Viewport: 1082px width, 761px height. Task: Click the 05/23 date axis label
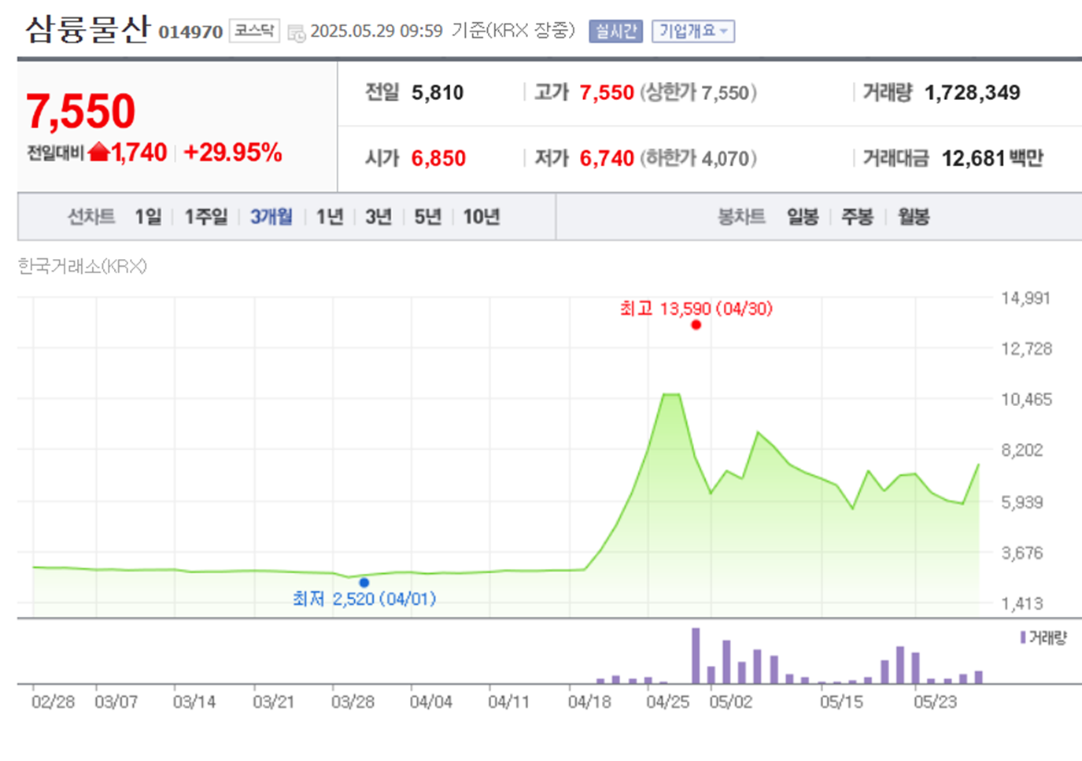(x=935, y=701)
